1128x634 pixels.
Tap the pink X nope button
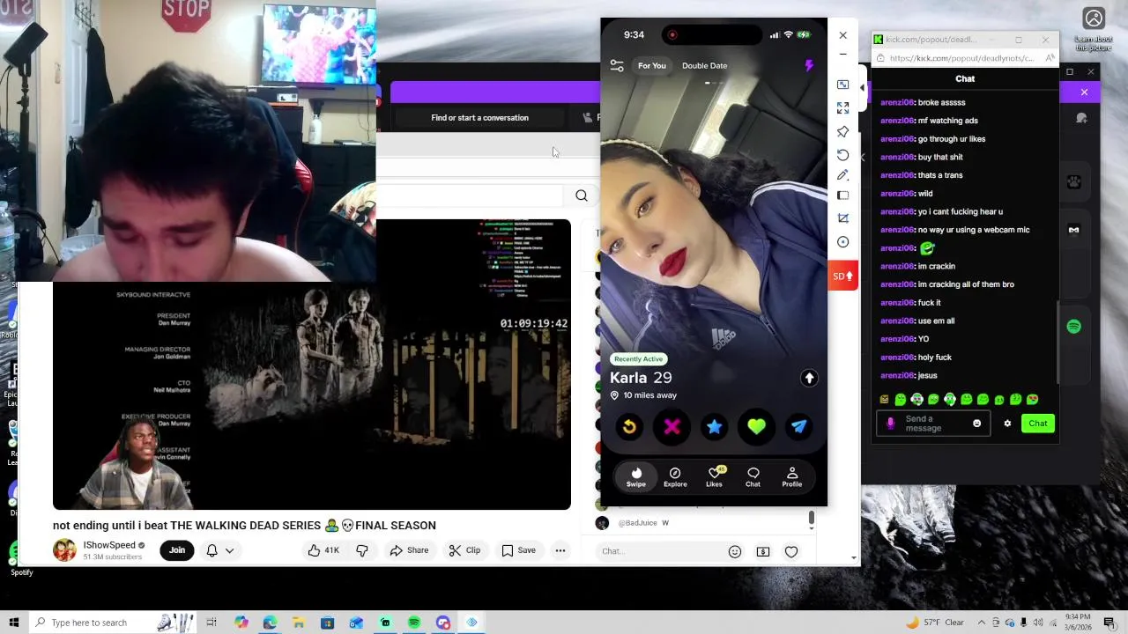click(672, 427)
